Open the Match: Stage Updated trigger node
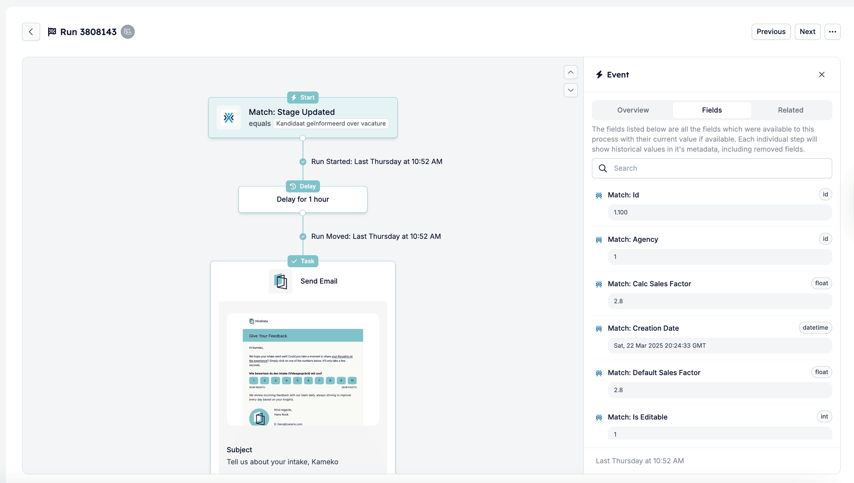Image resolution: width=854 pixels, height=483 pixels. coord(303,118)
